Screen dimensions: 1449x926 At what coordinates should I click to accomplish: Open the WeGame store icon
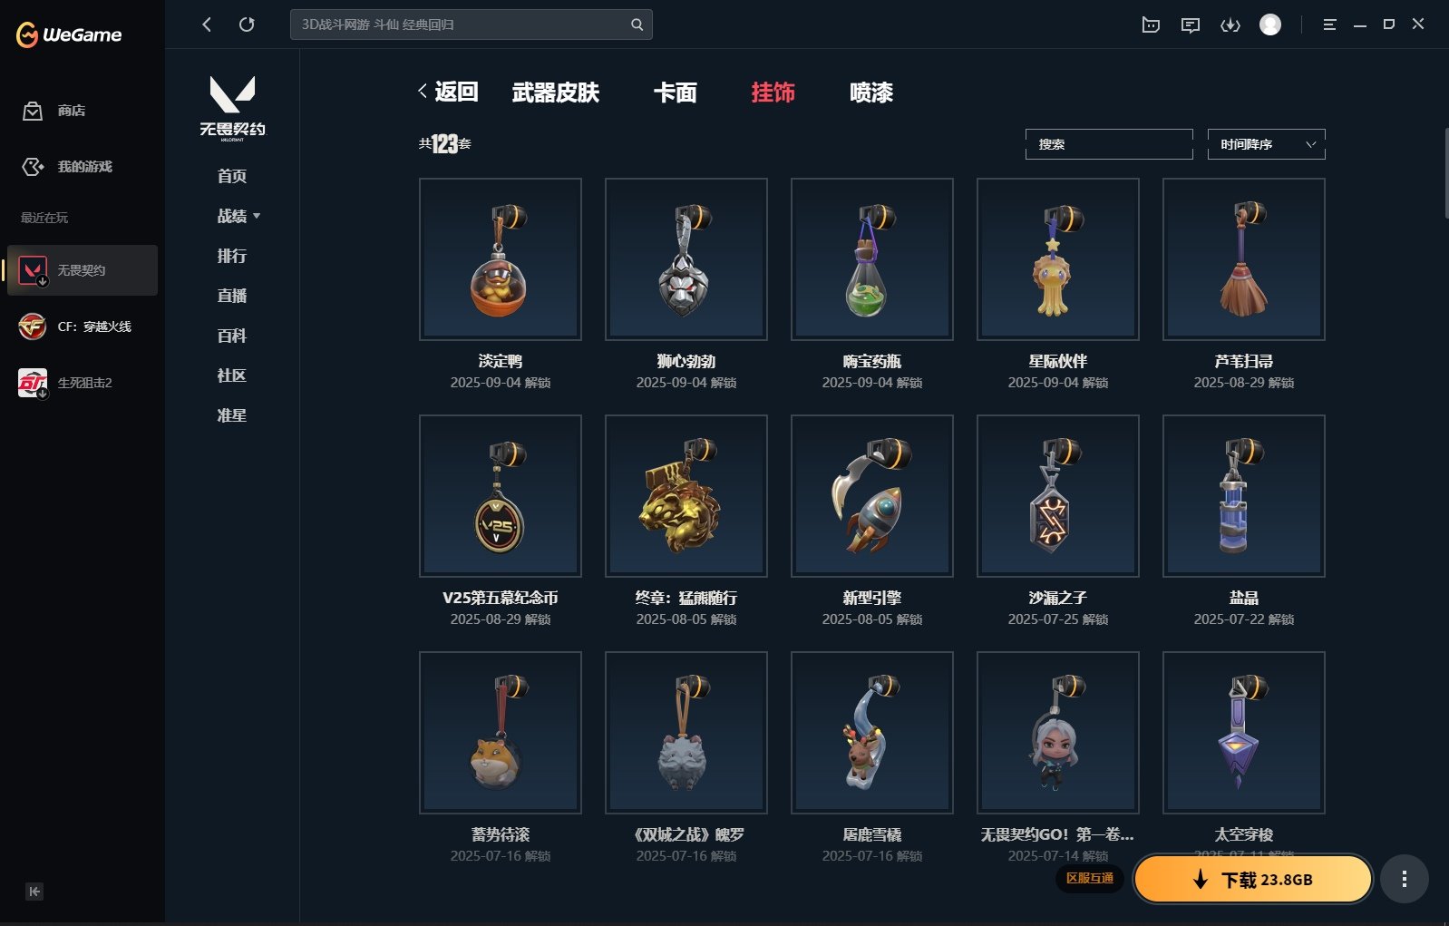(x=33, y=111)
